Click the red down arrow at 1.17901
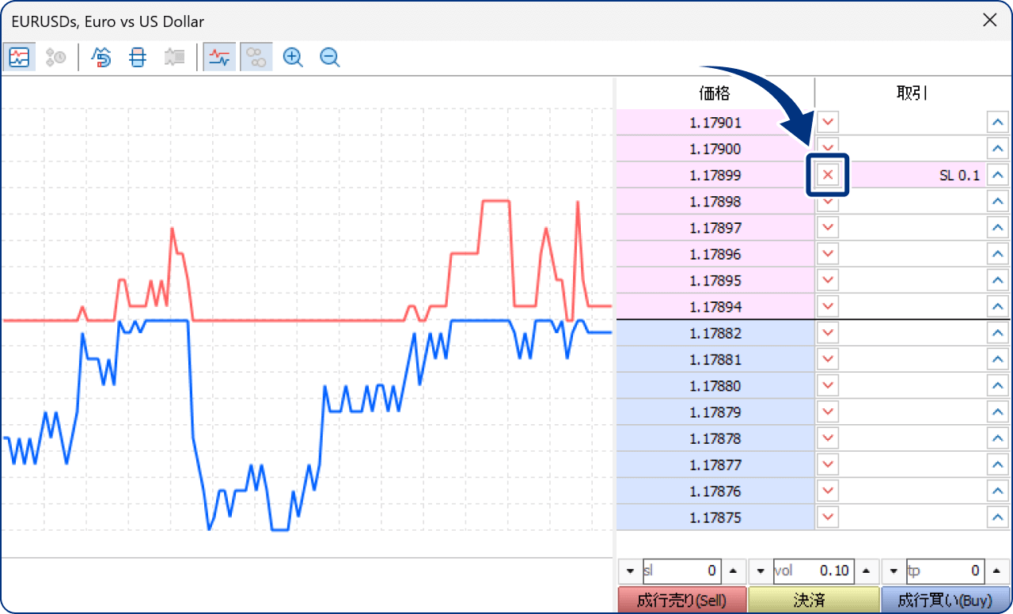Viewport: 1013px width, 614px height. (828, 123)
